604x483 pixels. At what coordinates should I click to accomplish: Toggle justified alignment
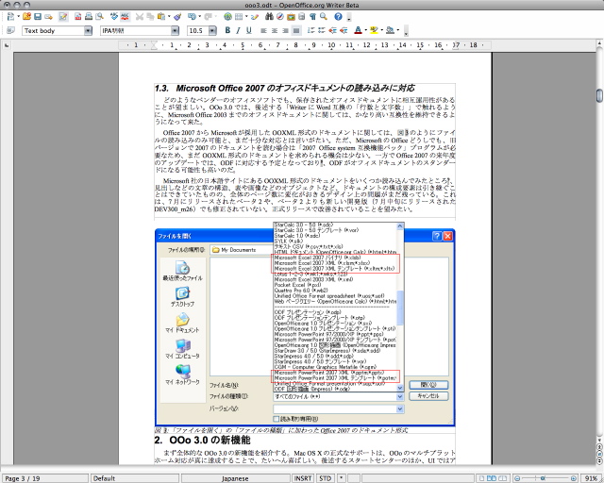[296, 30]
